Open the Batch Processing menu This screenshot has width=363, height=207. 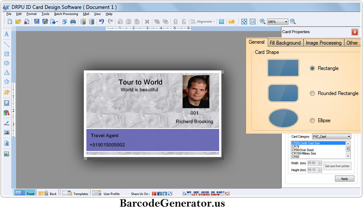66,14
